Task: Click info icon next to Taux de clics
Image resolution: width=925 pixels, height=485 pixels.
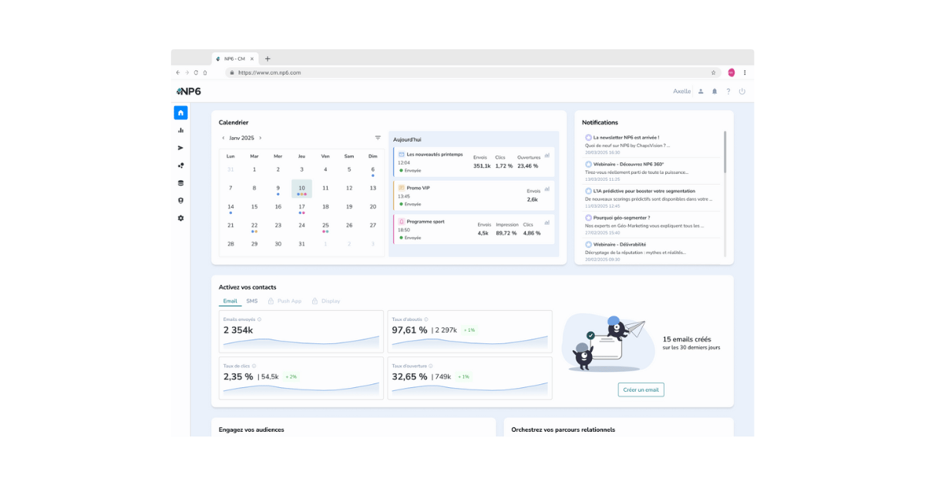Action: click(x=253, y=366)
